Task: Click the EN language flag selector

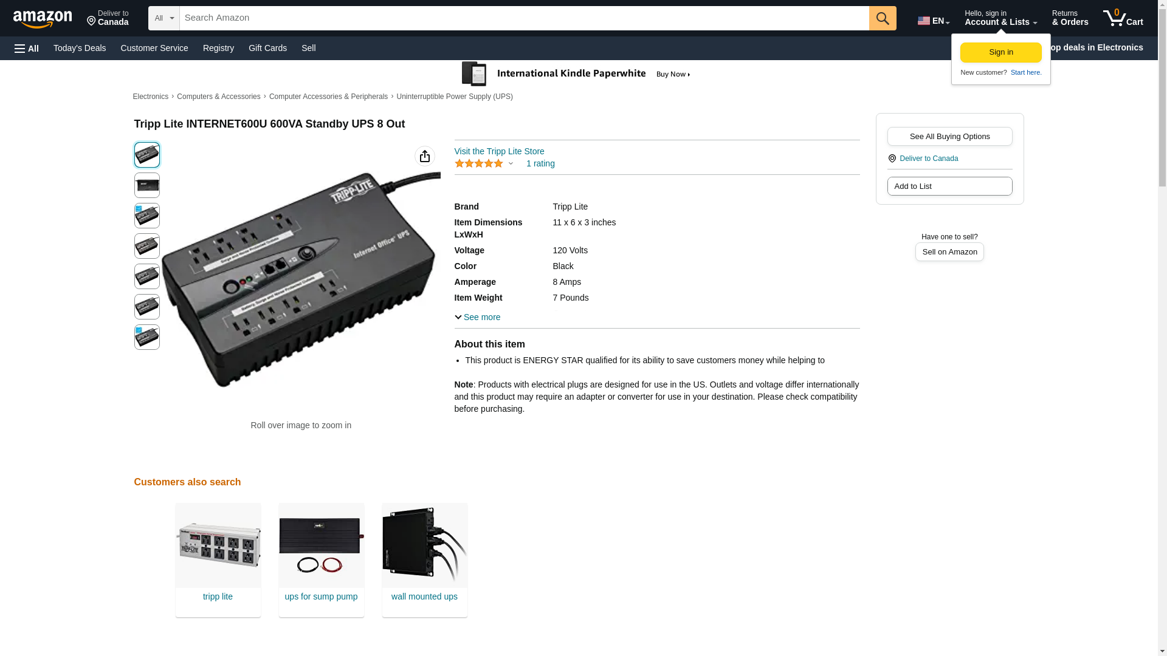Action: [933, 21]
